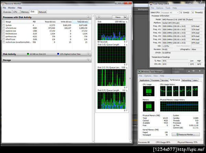Enable filtering for AfterFX.exe checkbox
Screen dimensions: 206x153
tap(4, 39)
